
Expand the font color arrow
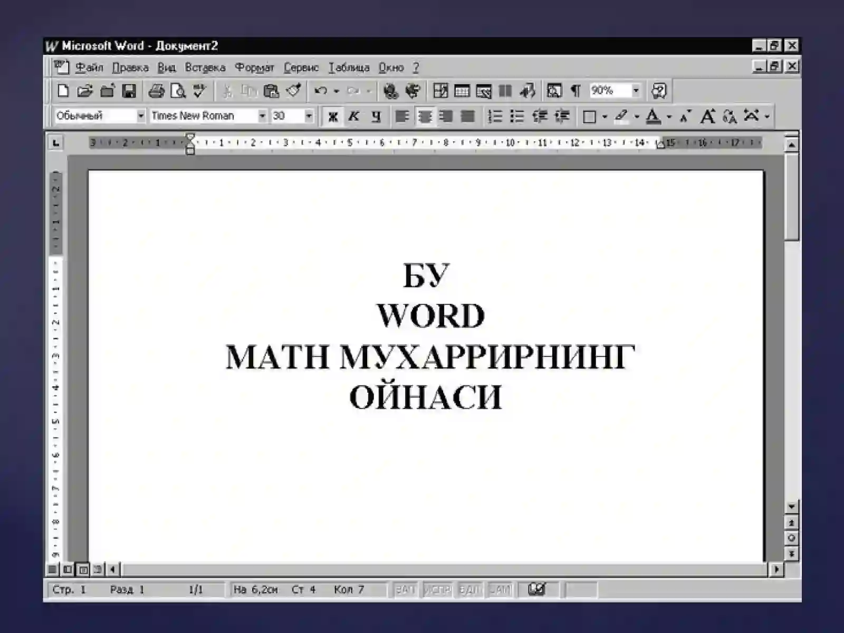tap(669, 116)
